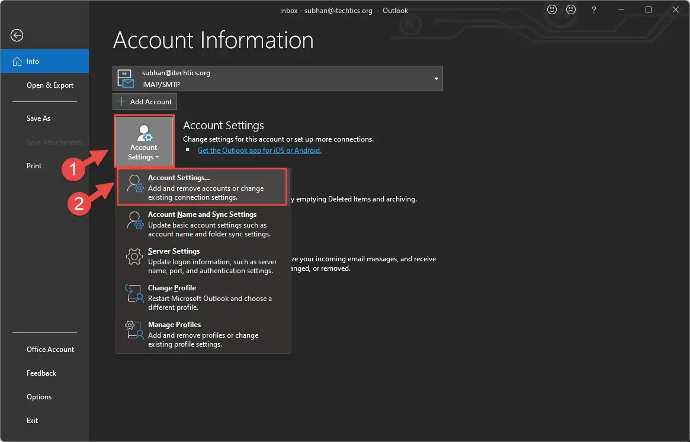690x442 pixels.
Task: Click the Account Name and Sync Settings icon
Action: click(134, 220)
